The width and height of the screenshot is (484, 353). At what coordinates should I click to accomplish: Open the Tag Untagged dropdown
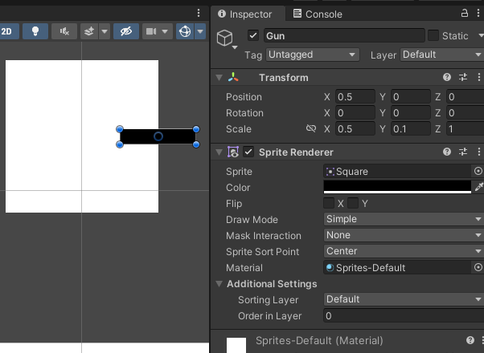(312, 55)
